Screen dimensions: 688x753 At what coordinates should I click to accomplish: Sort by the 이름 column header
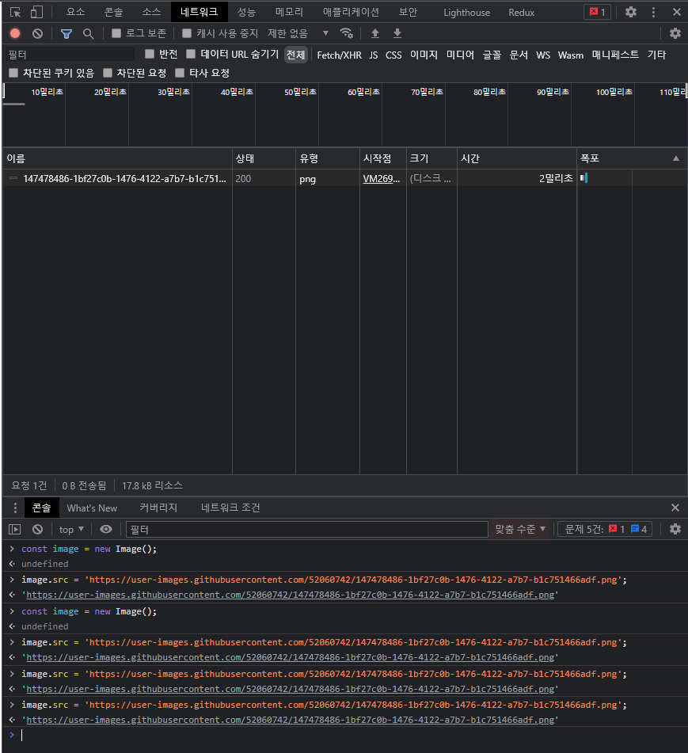pyautogui.click(x=117, y=158)
